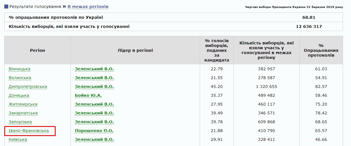This screenshot has width=351, height=146.
Task: Click Зеленський В.О. in the Дніпропетровська row
Action: tap(94, 87)
